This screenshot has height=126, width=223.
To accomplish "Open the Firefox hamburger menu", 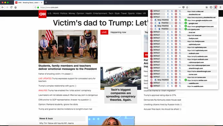I will coord(220,7).
